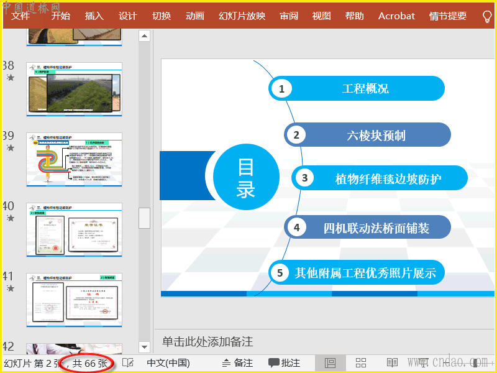Viewport: 497px width, 373px height.
Task: Select slide 41 thumbnail
Action: click(74, 300)
